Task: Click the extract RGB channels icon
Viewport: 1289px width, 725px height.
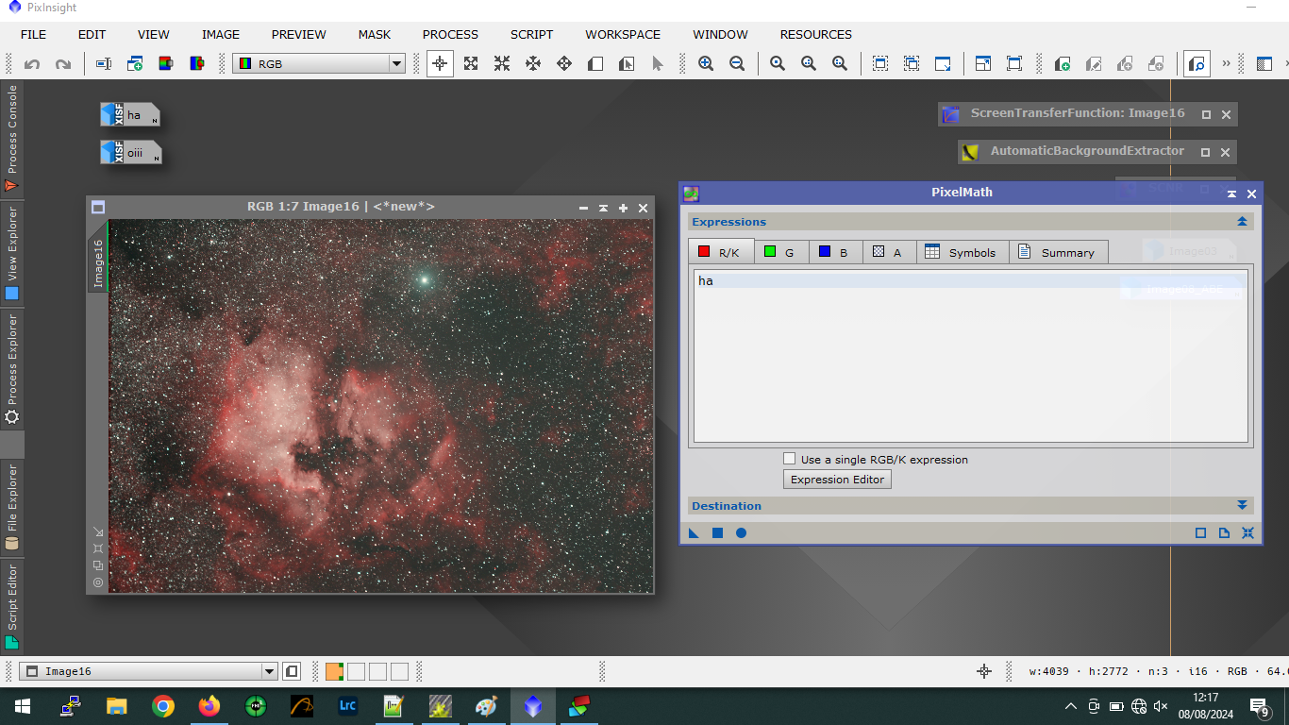Action: [166, 63]
